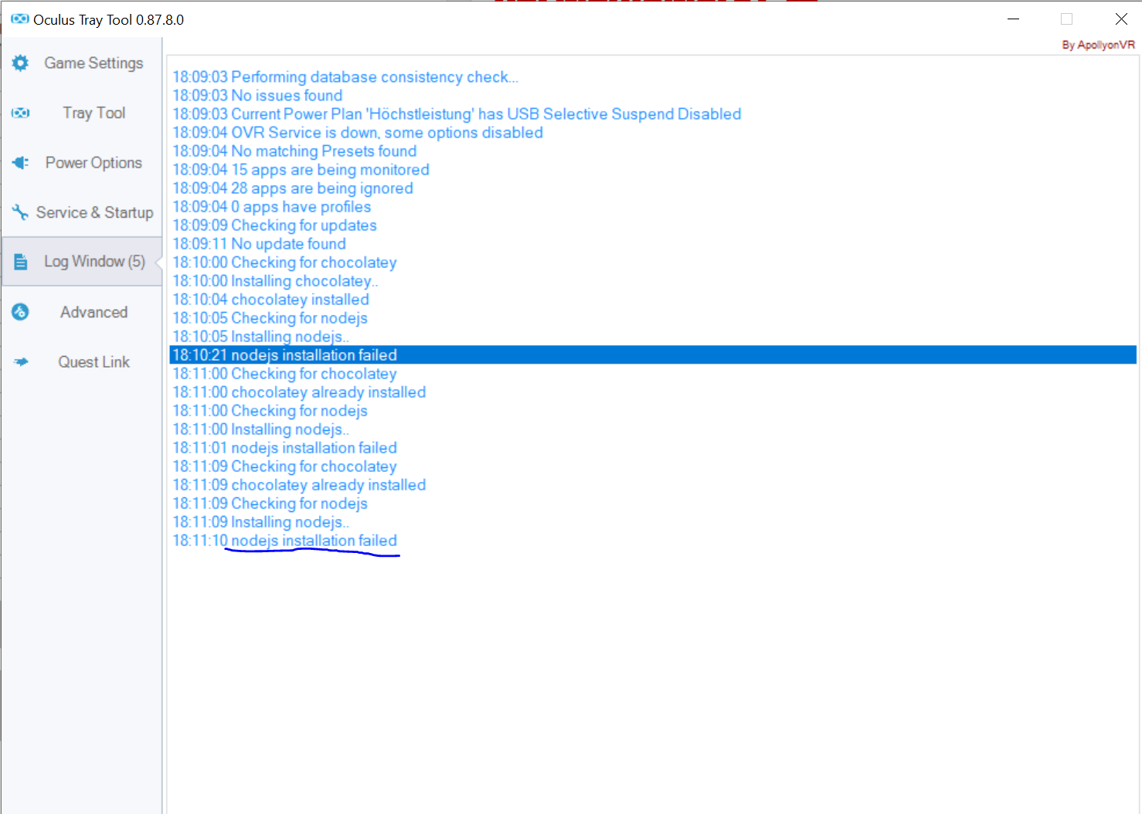The height and width of the screenshot is (814, 1142).
Task: Select log line '18:09:11 No update found'
Action: (259, 244)
